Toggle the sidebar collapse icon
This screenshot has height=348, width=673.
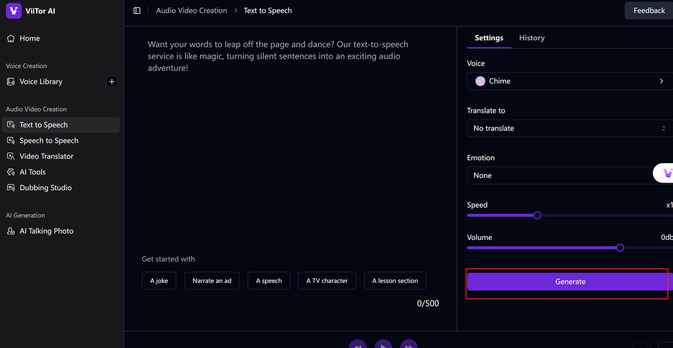point(137,10)
